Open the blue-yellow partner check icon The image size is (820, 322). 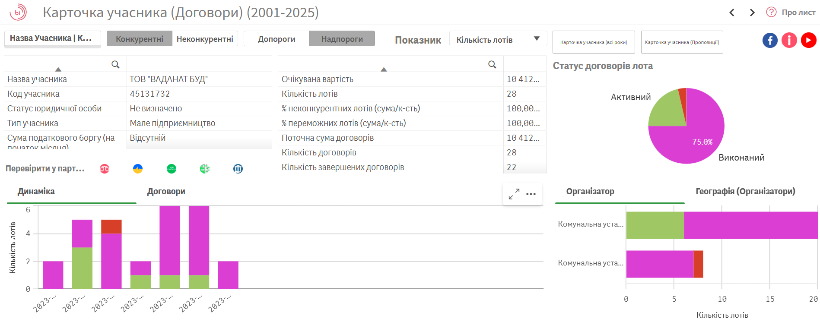(138, 169)
